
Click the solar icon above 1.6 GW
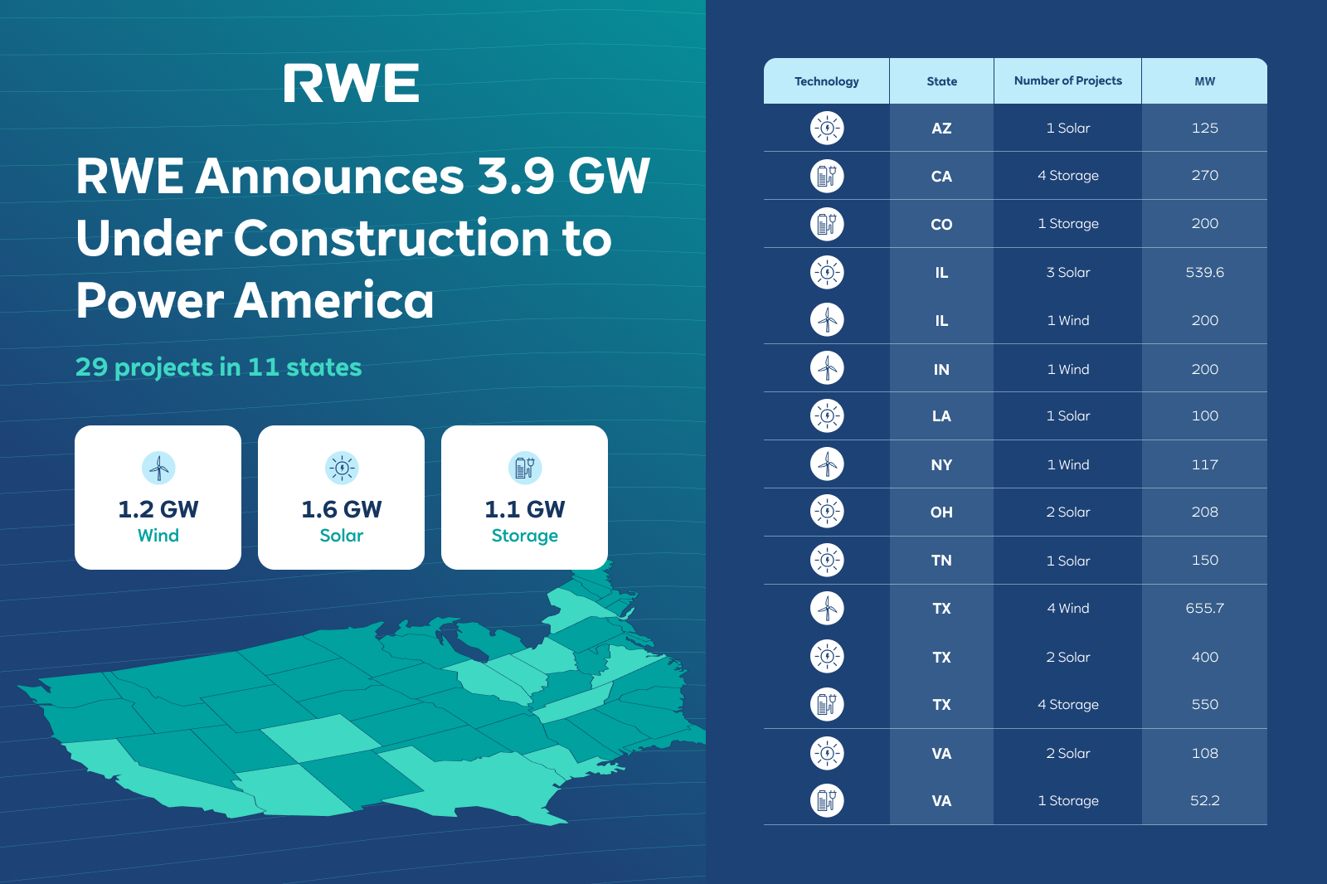point(342,468)
